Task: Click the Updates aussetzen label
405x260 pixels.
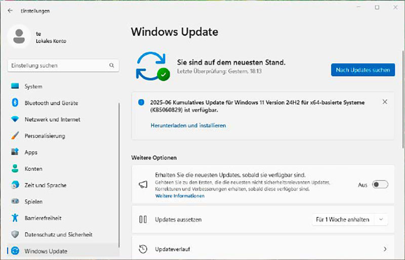Action: pyautogui.click(x=178, y=219)
